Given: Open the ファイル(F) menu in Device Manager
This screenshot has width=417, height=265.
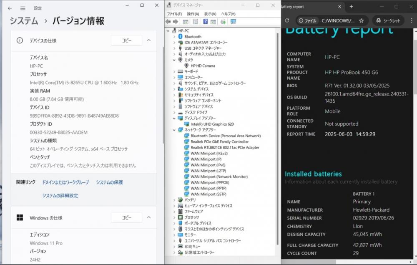Looking at the screenshot, I should click(x=174, y=14).
